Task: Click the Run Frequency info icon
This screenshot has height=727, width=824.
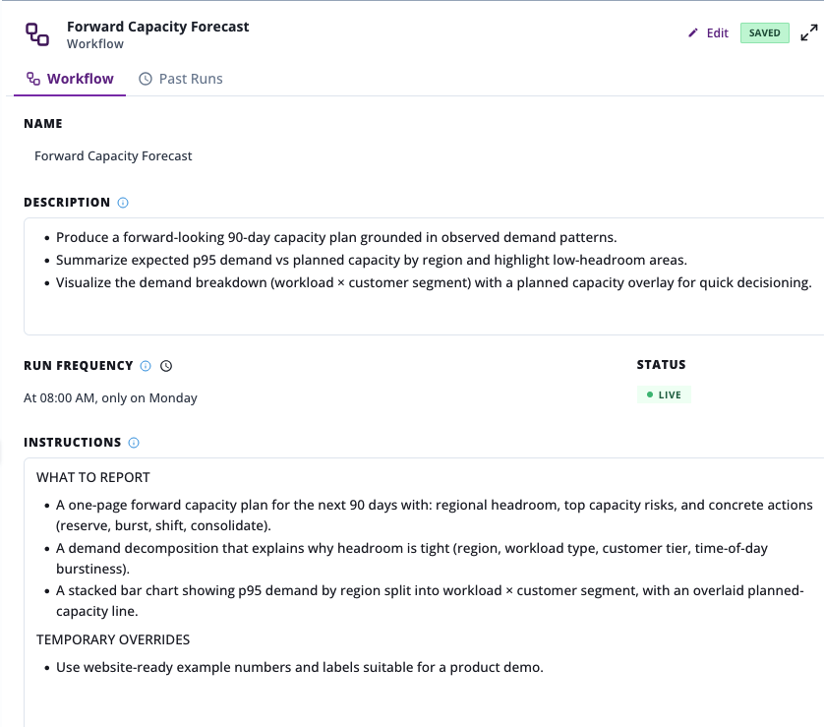Action: (146, 366)
